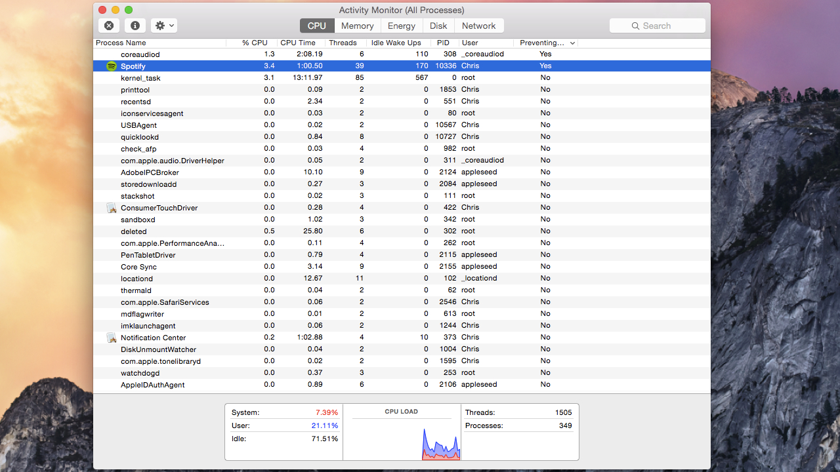Image resolution: width=840 pixels, height=472 pixels.
Task: Select the sandboxd process
Action: pyautogui.click(x=138, y=220)
